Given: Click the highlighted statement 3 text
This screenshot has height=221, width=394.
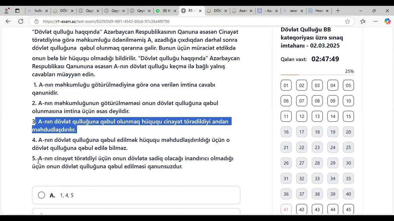Looking at the screenshot, I should [x=132, y=126].
